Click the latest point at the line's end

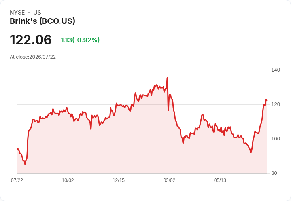point(267,100)
